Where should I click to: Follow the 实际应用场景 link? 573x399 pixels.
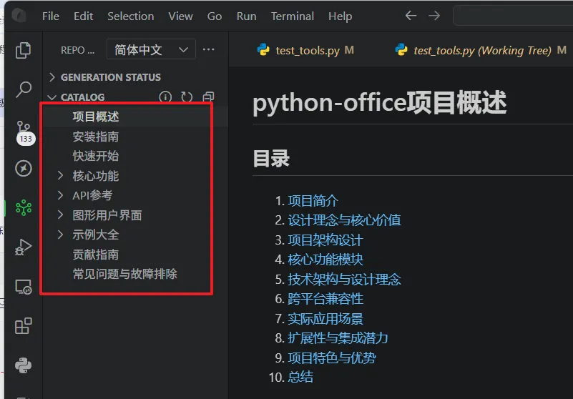point(325,319)
